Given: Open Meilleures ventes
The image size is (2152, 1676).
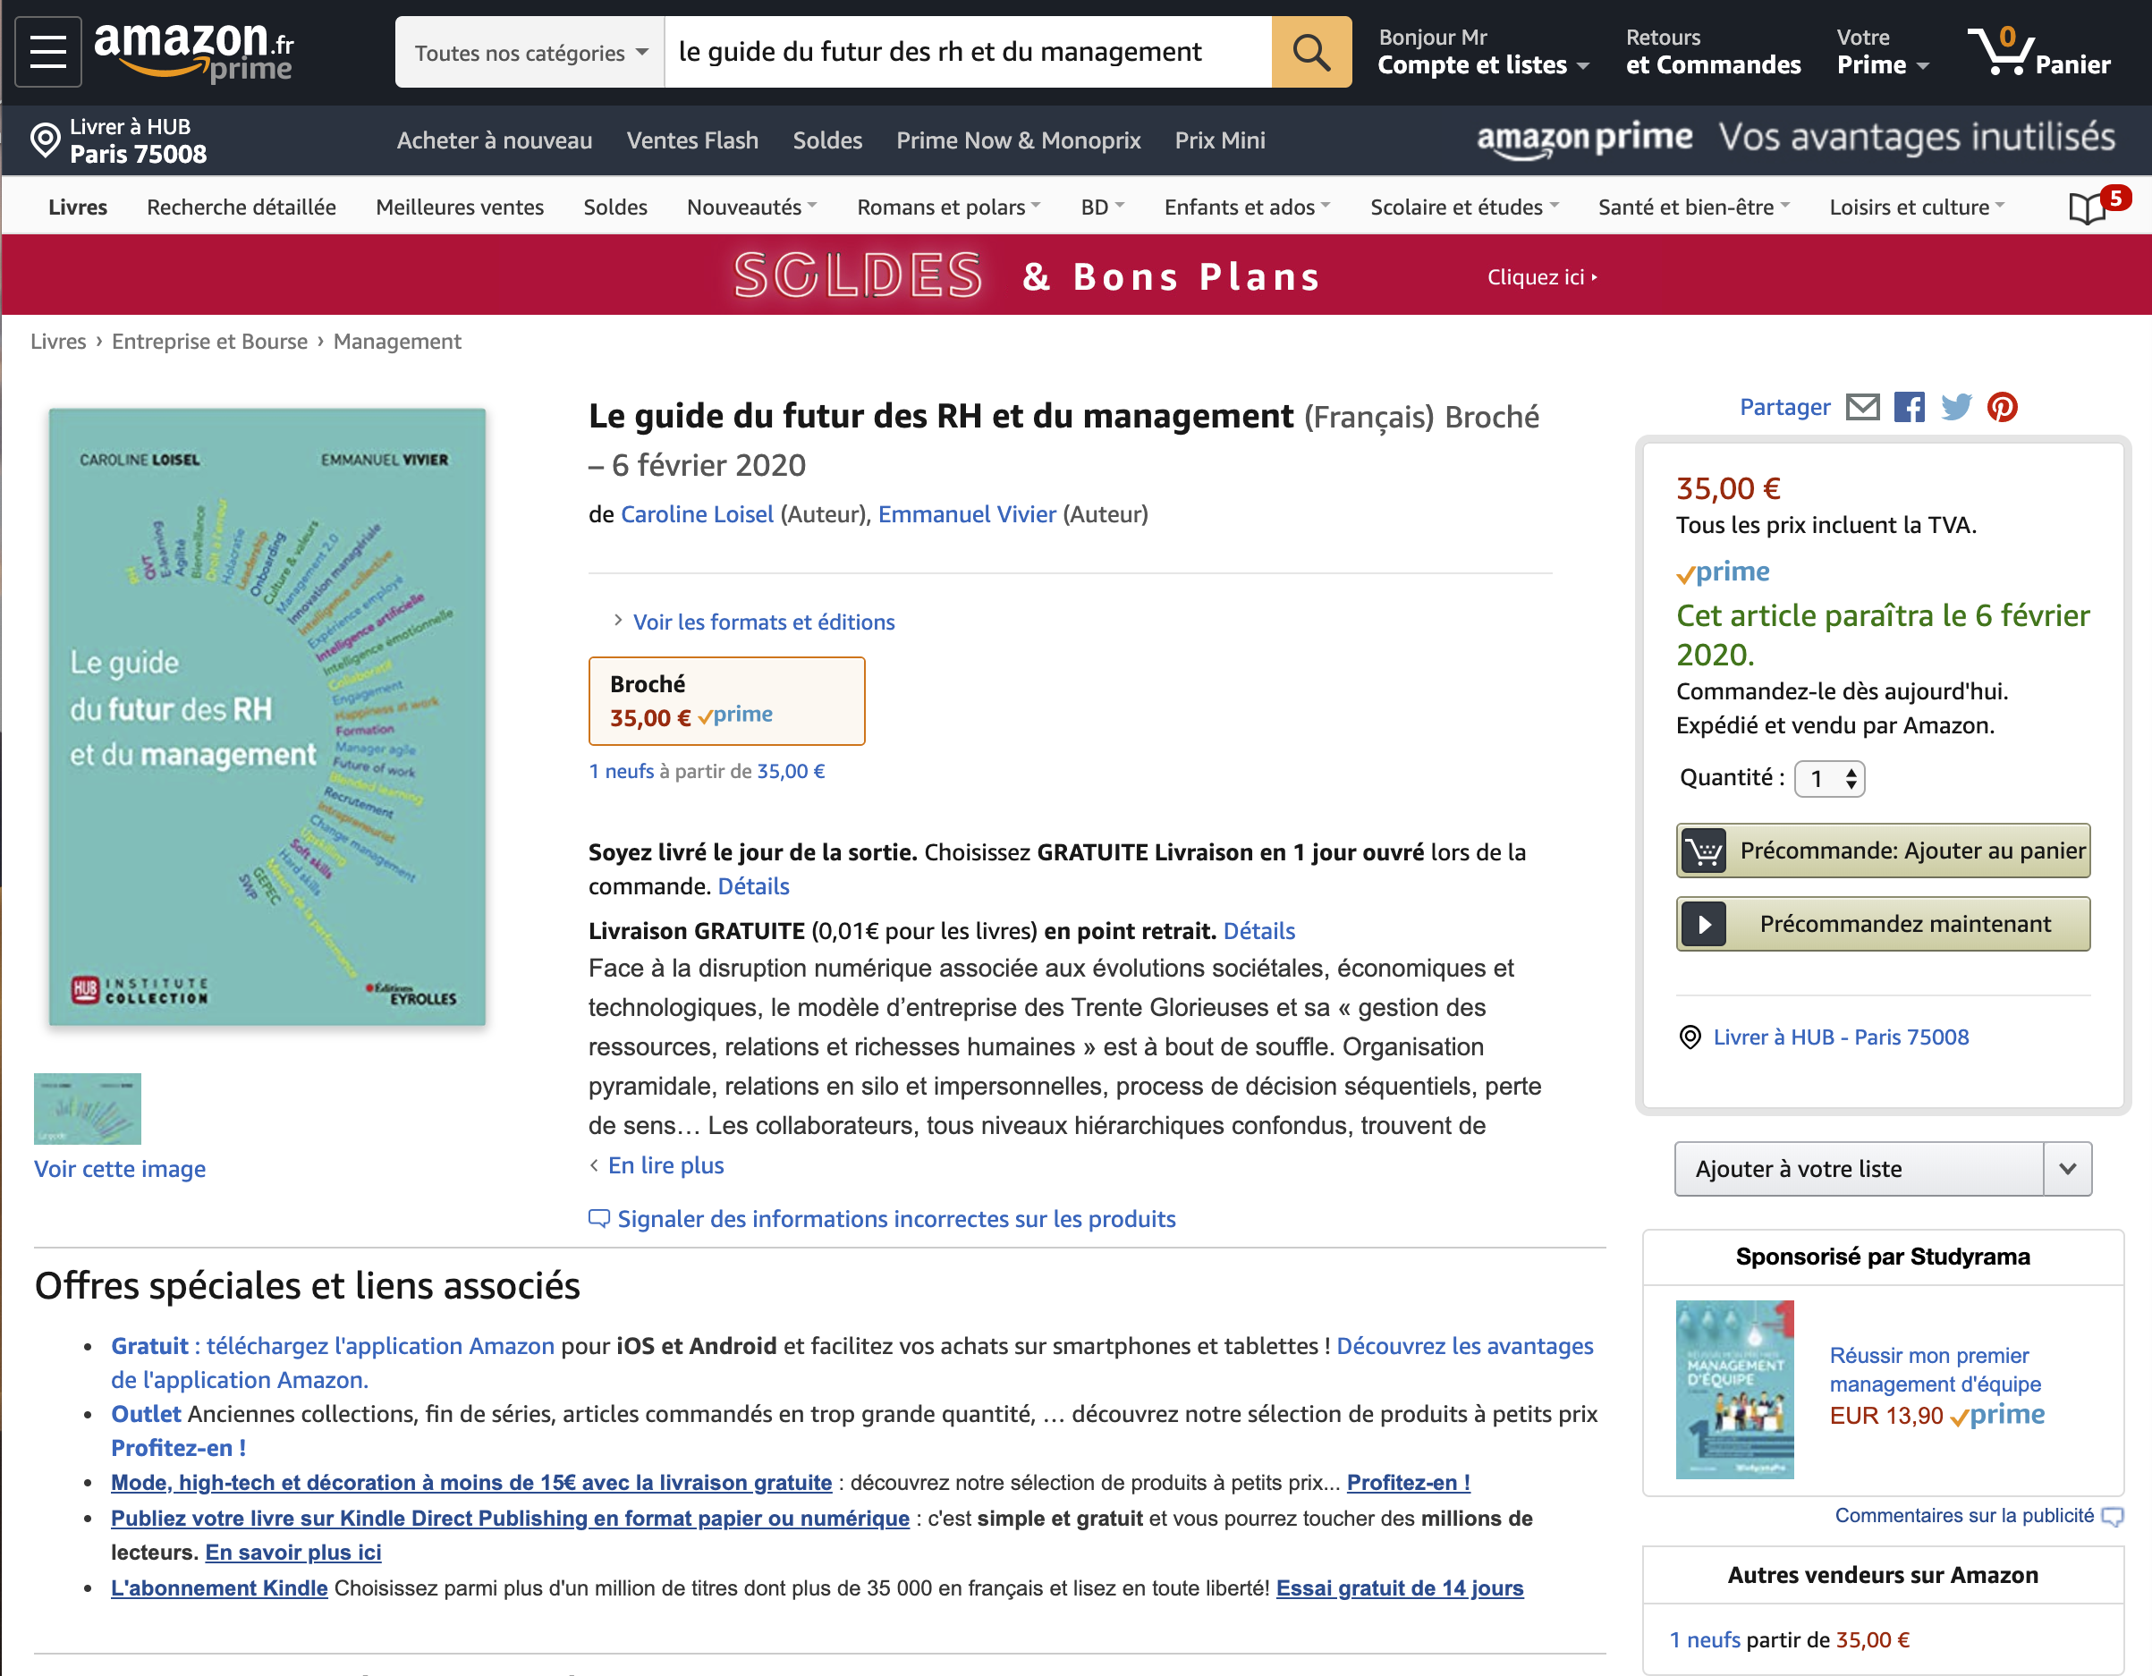Looking at the screenshot, I should click(459, 207).
